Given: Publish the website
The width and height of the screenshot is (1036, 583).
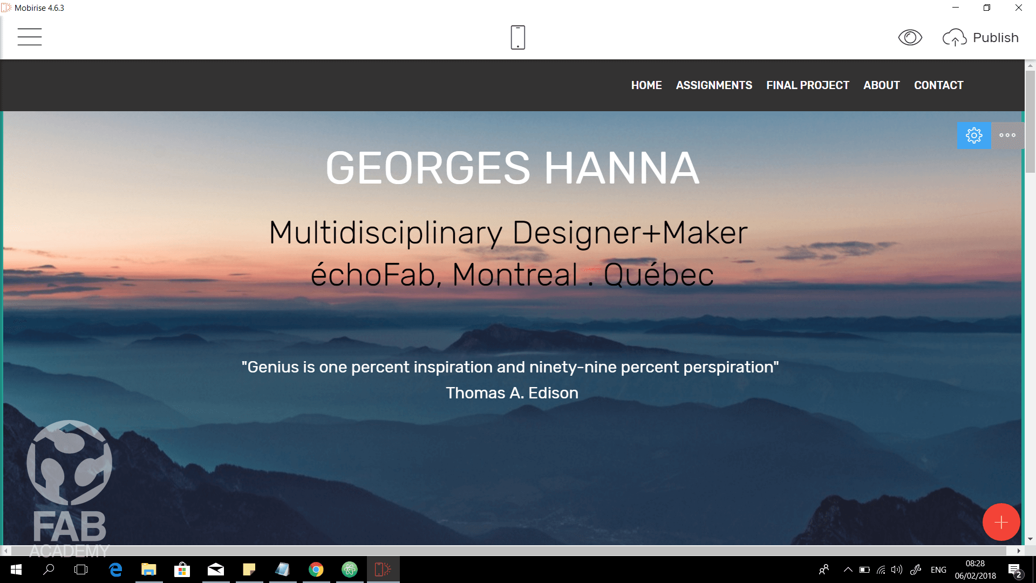Looking at the screenshot, I should pos(980,38).
